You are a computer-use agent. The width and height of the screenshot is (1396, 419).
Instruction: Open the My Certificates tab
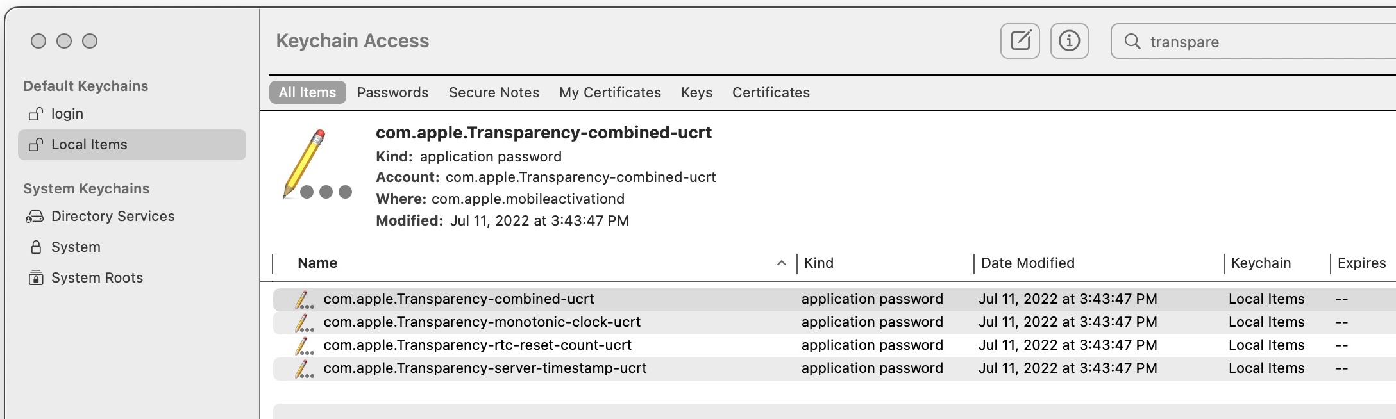point(610,93)
